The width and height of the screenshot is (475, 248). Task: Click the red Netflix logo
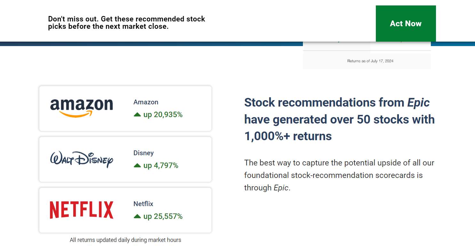(x=82, y=210)
